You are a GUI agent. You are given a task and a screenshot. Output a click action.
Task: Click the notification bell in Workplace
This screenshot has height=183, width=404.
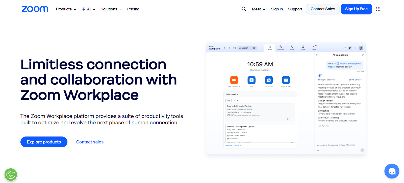[345, 48]
